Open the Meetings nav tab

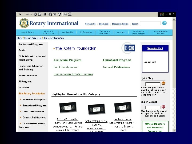pos(121,32)
